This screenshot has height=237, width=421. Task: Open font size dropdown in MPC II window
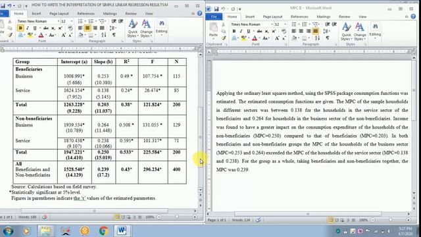[285, 24]
